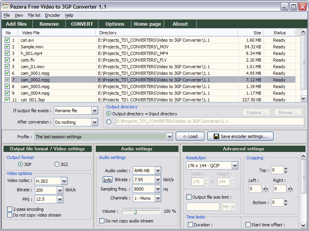
Task: Open the File list menu
Action: [34, 15]
